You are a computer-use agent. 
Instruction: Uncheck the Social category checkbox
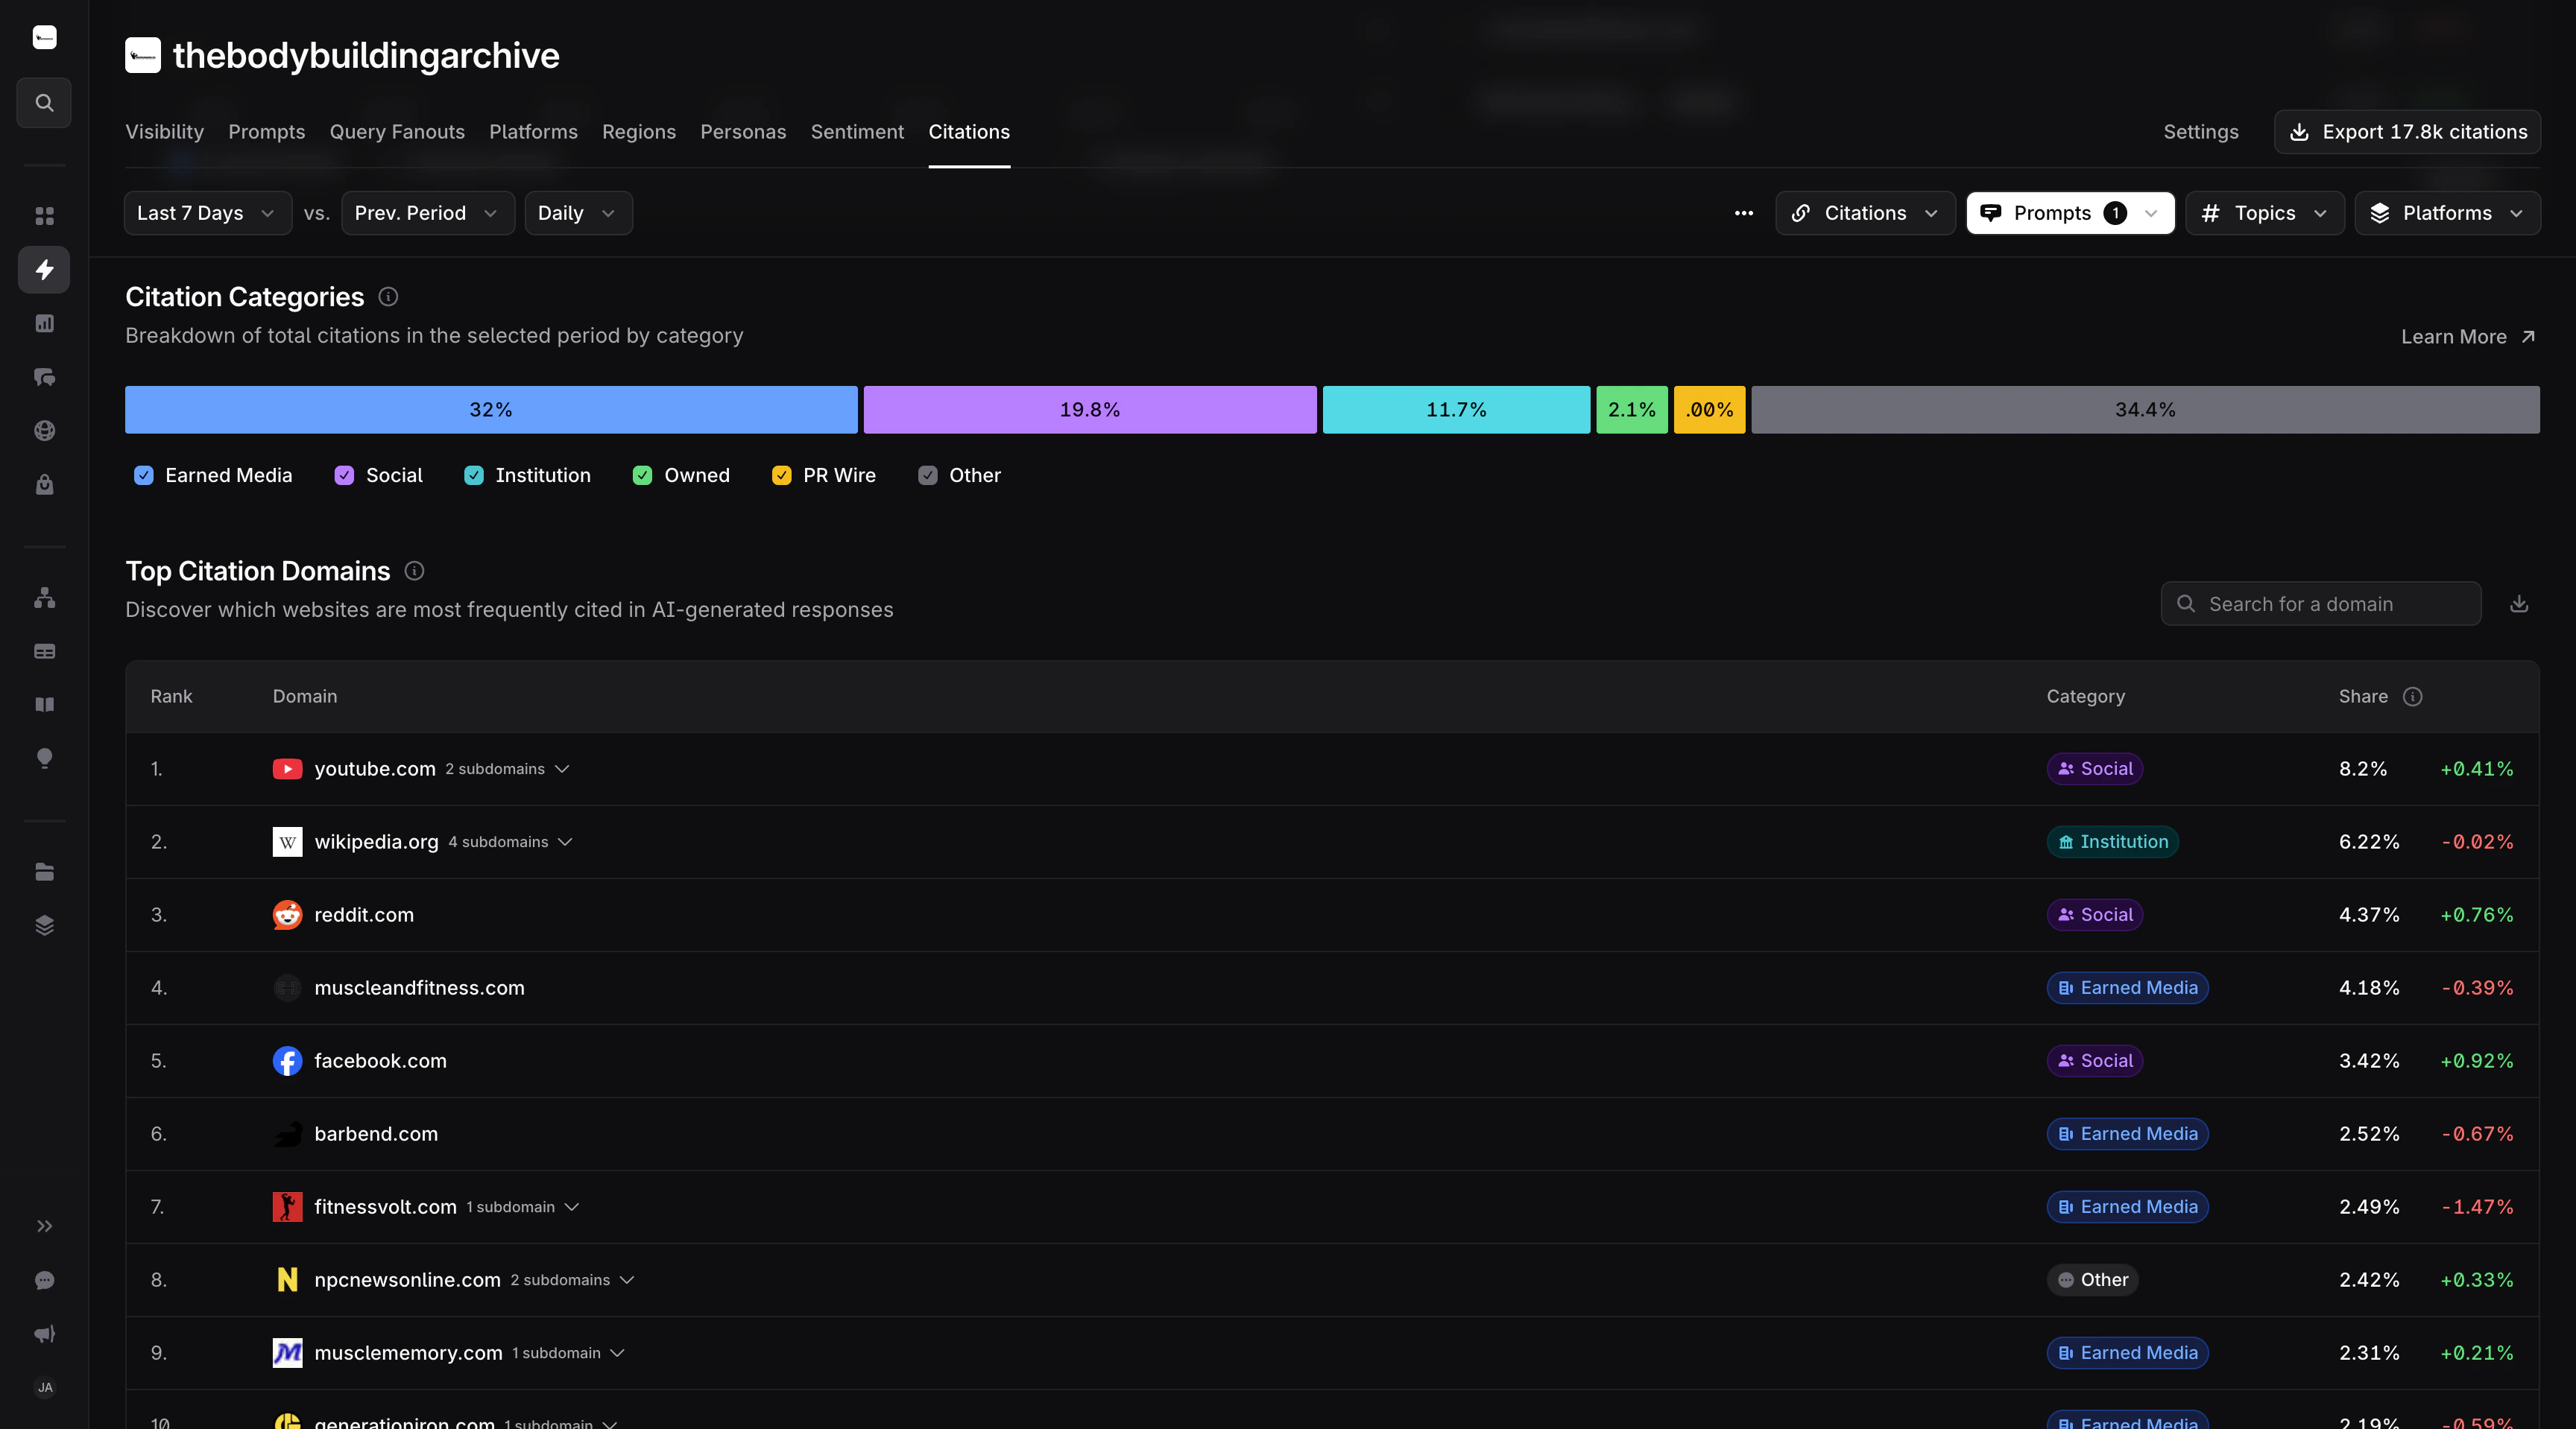[x=344, y=475]
